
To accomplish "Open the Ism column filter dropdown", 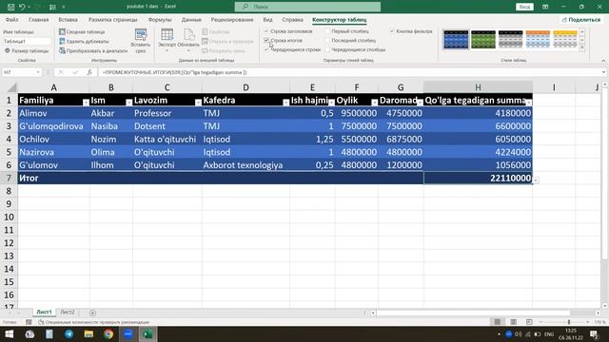I will click(128, 103).
